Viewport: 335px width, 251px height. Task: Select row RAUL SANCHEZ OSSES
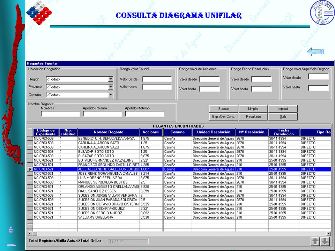(x=179, y=191)
